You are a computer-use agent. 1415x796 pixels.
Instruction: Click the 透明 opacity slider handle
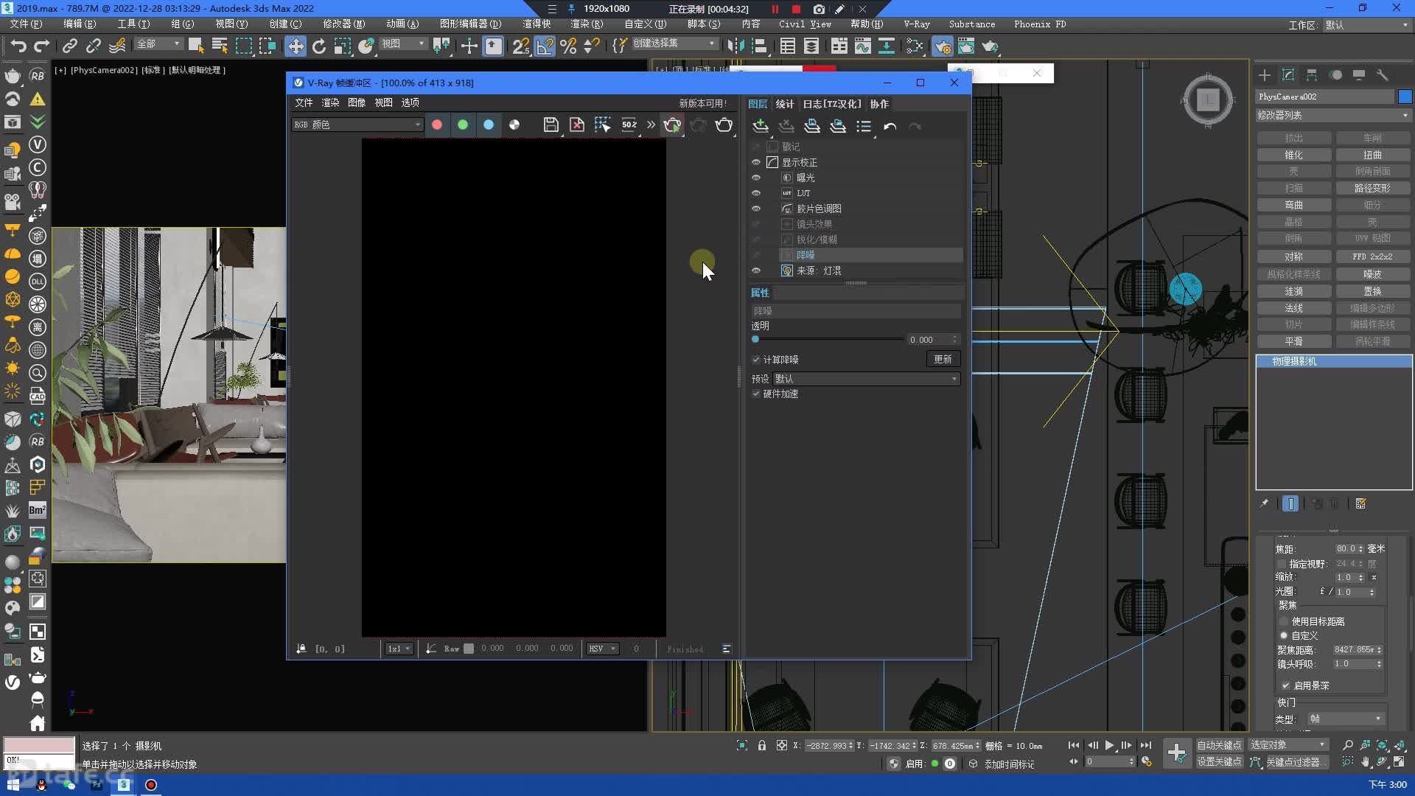[755, 340]
